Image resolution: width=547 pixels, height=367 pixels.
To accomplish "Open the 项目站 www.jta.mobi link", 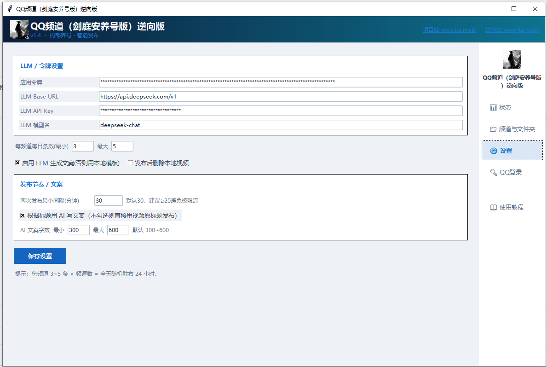I will click(x=449, y=30).
